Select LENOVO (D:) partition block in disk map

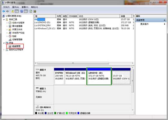[99, 76]
